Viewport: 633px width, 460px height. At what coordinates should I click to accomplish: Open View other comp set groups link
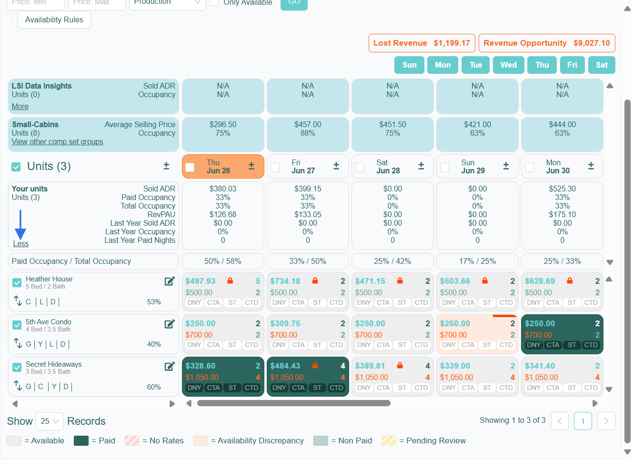[x=58, y=142]
